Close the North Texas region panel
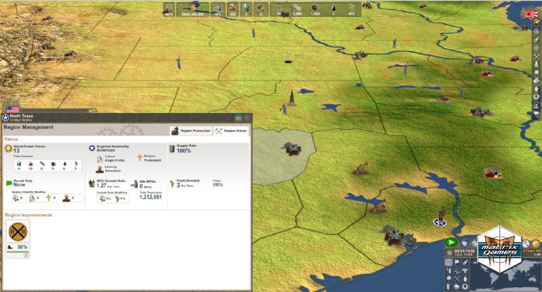The width and height of the screenshot is (542, 292). point(247,118)
